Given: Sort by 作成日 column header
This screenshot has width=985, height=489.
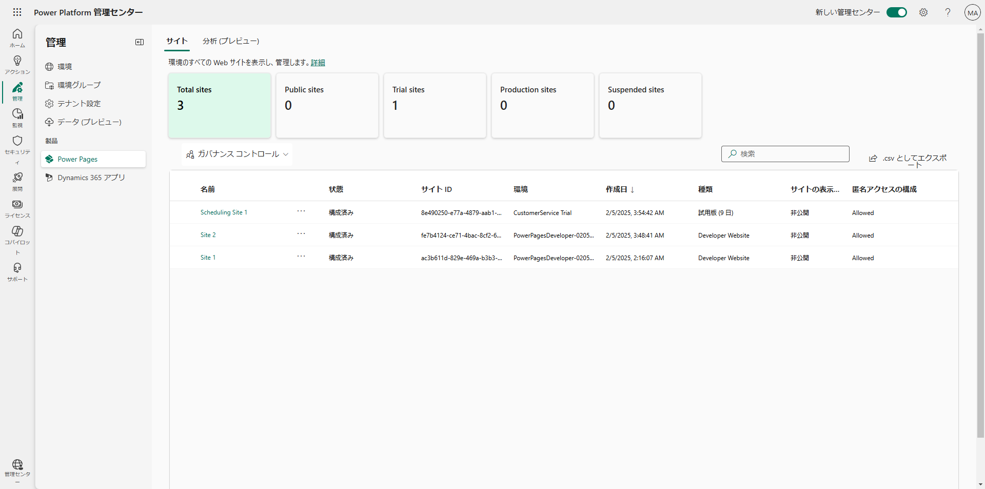Looking at the screenshot, I should pos(620,189).
